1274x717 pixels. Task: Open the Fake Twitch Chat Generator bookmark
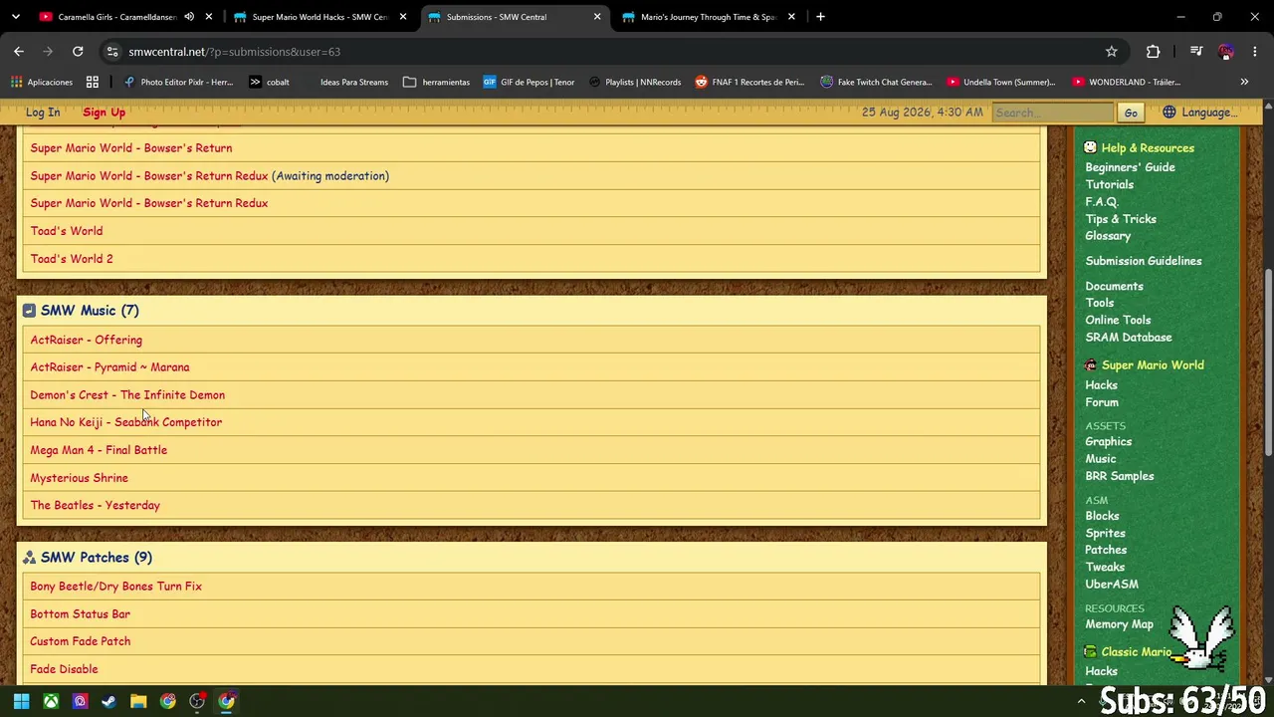coord(876,82)
